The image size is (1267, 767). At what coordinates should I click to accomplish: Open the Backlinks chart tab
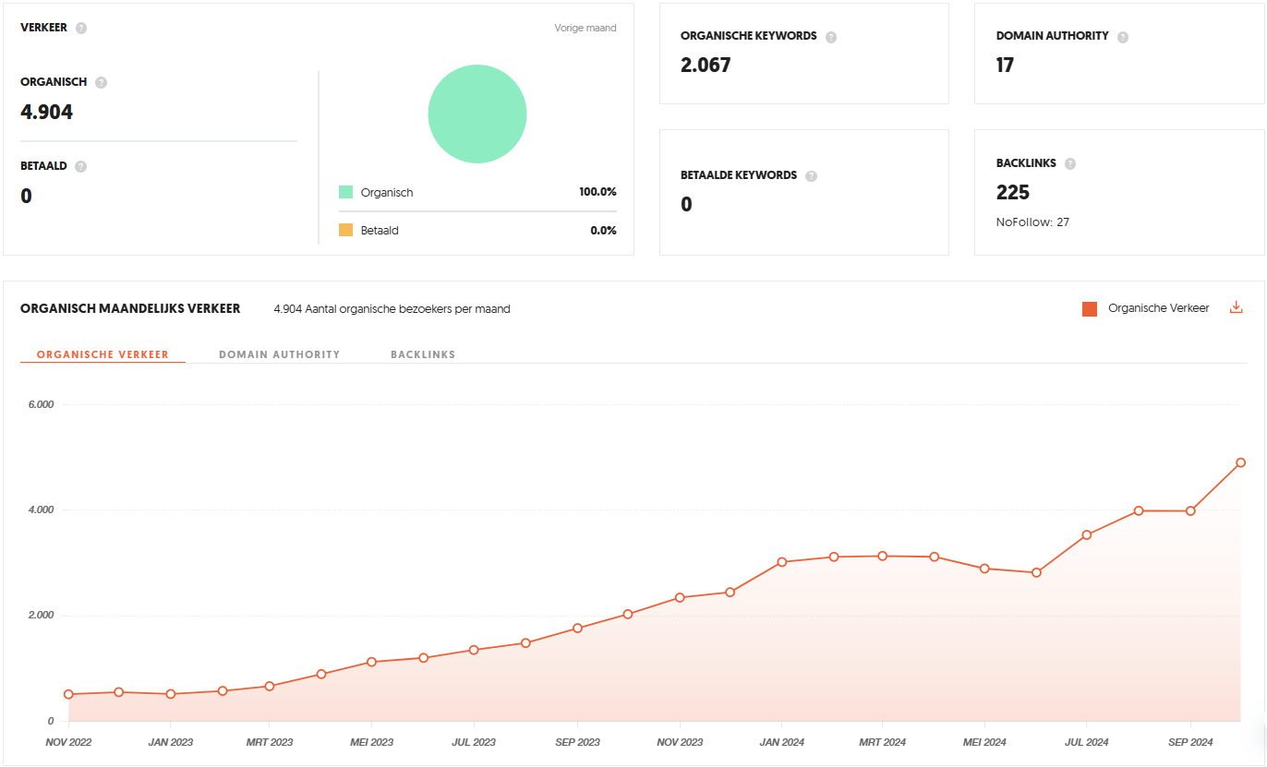(x=423, y=354)
